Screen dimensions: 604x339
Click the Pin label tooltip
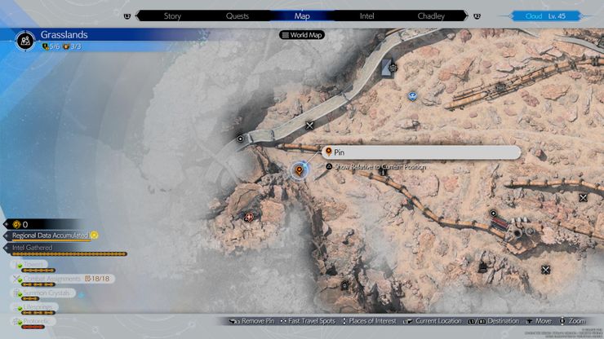coord(421,152)
